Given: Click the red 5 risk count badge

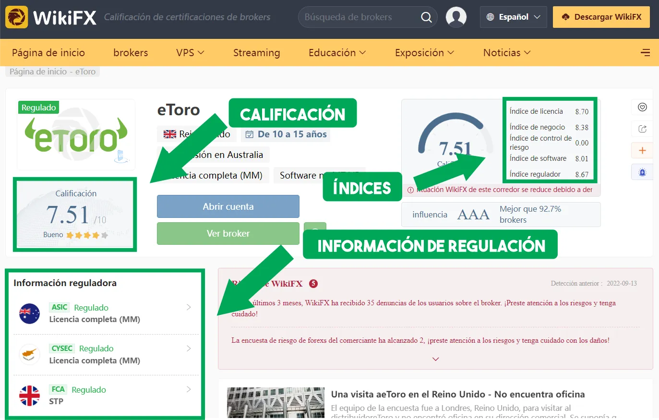Looking at the screenshot, I should 313,284.
